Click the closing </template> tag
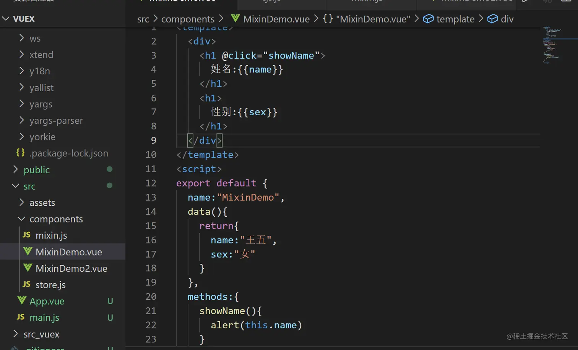Image resolution: width=578 pixels, height=350 pixels. coord(208,155)
